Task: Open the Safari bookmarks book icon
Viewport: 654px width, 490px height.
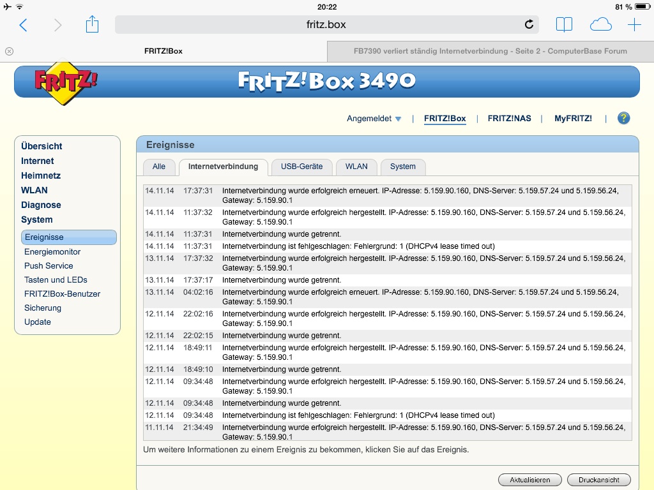Action: pos(564,25)
